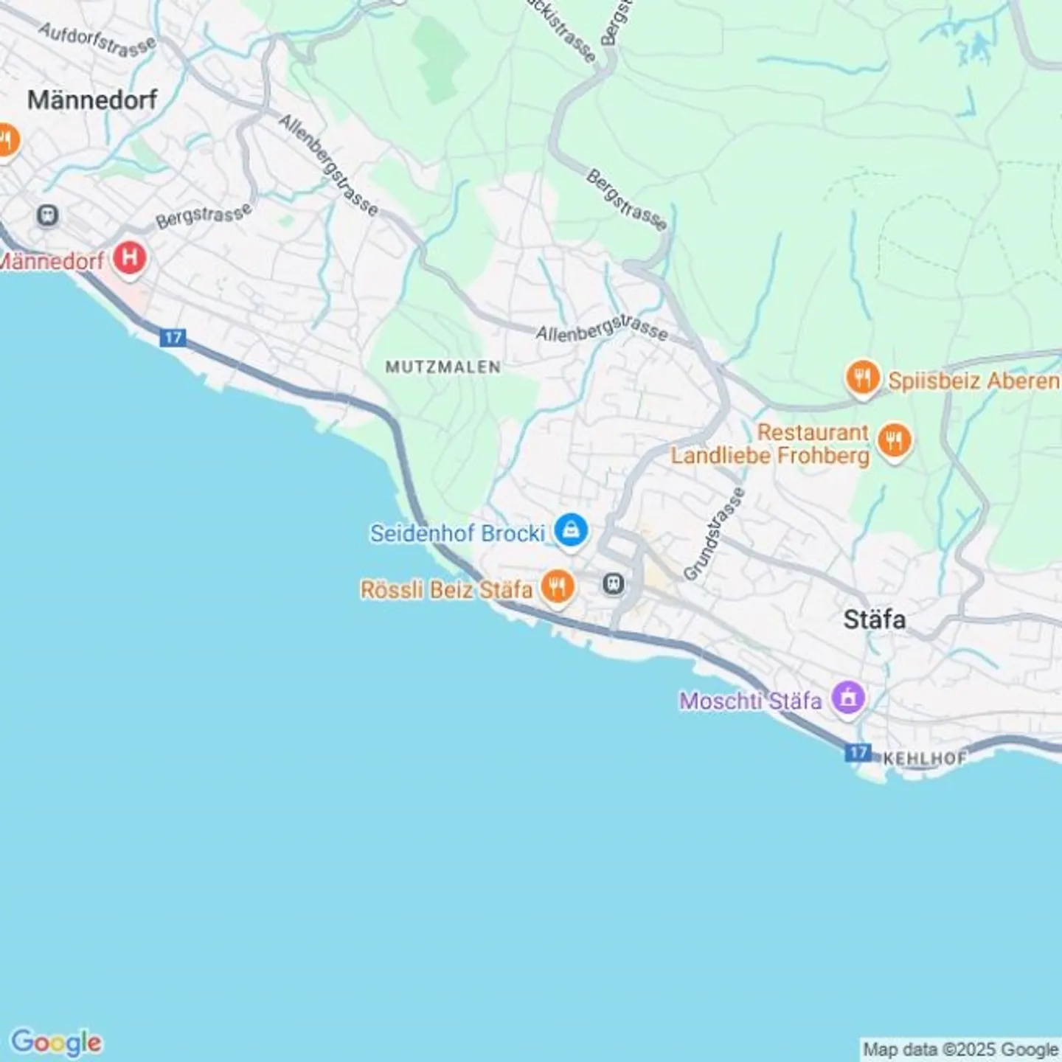Click the Rössli Beiz Stäfa restaurant pin
This screenshot has height=1062, width=1062.
pyautogui.click(x=558, y=588)
